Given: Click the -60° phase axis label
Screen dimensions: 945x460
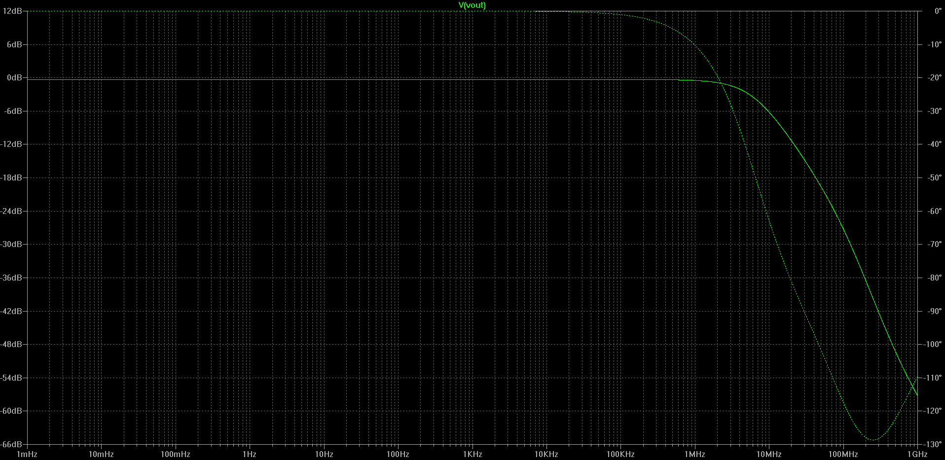Looking at the screenshot, I should (x=935, y=211).
